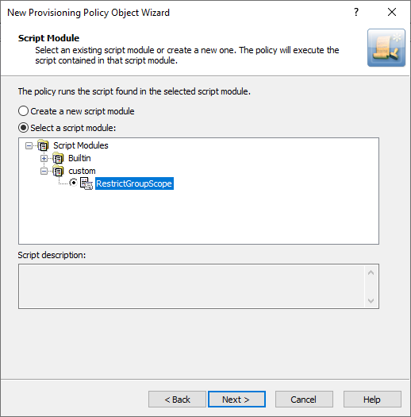Image resolution: width=411 pixels, height=417 pixels.
Task: Click inside the Script description text box
Action: tap(192, 287)
